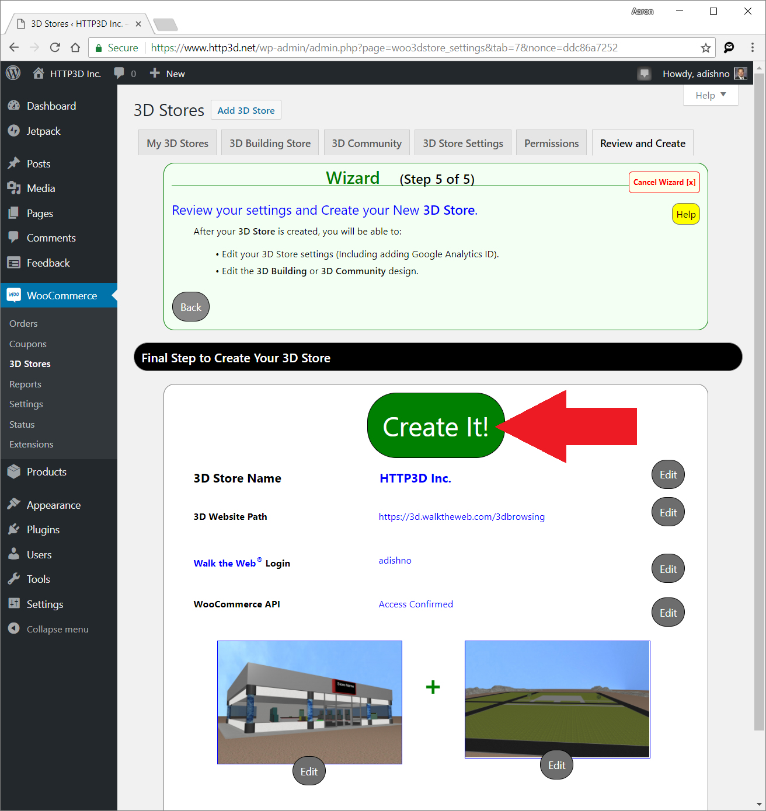This screenshot has width=766, height=811.
Task: Click the Plugins icon in sidebar
Action: [14, 529]
